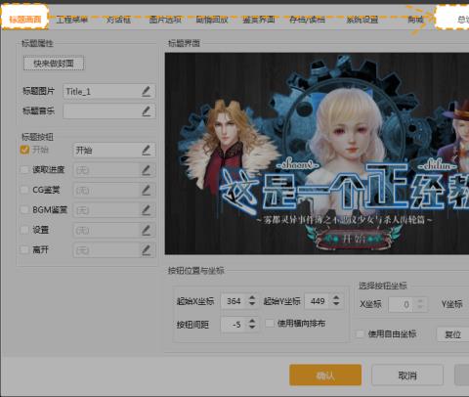Open the 存档/读档 tab
The width and height of the screenshot is (469, 397).
[x=307, y=20]
